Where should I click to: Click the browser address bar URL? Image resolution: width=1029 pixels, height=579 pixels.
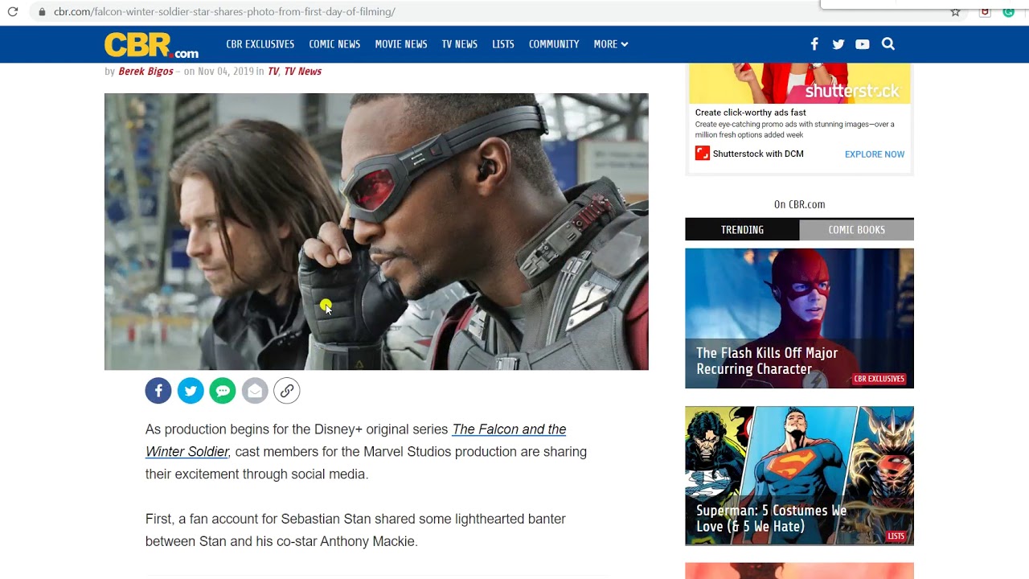pyautogui.click(x=224, y=12)
